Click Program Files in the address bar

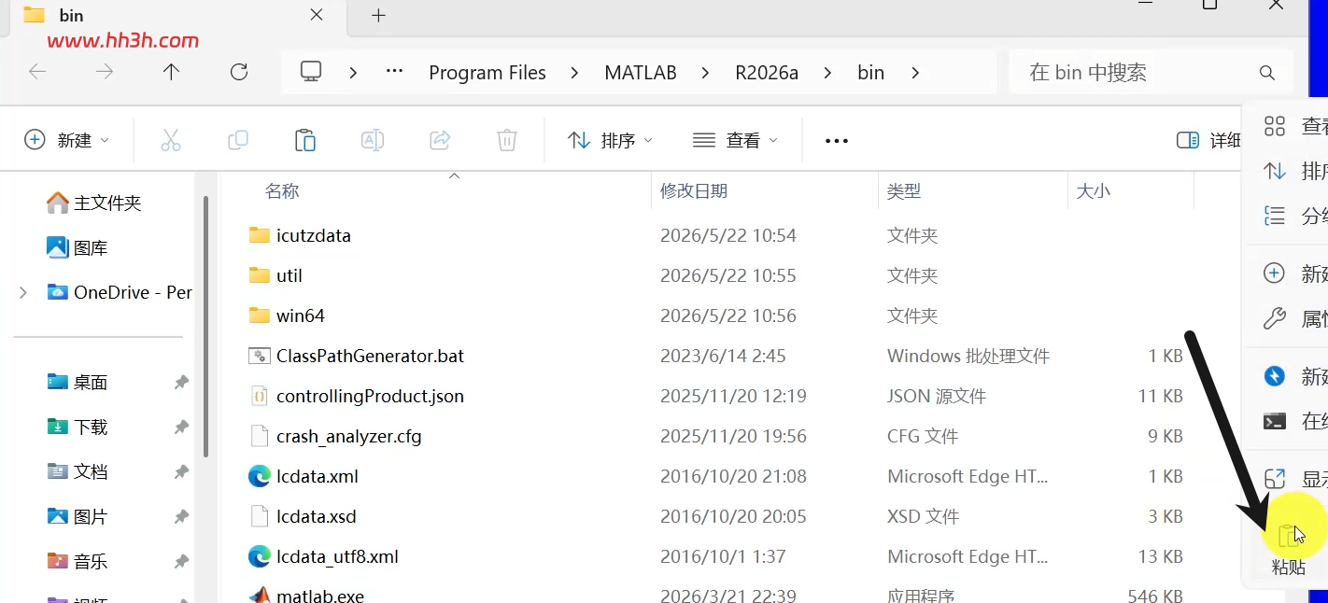(487, 73)
